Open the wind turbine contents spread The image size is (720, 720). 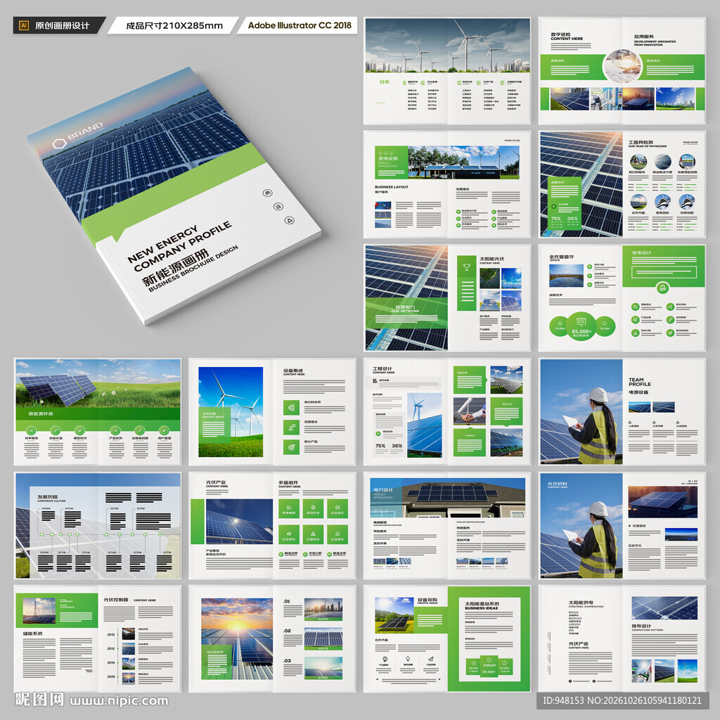[x=447, y=71]
